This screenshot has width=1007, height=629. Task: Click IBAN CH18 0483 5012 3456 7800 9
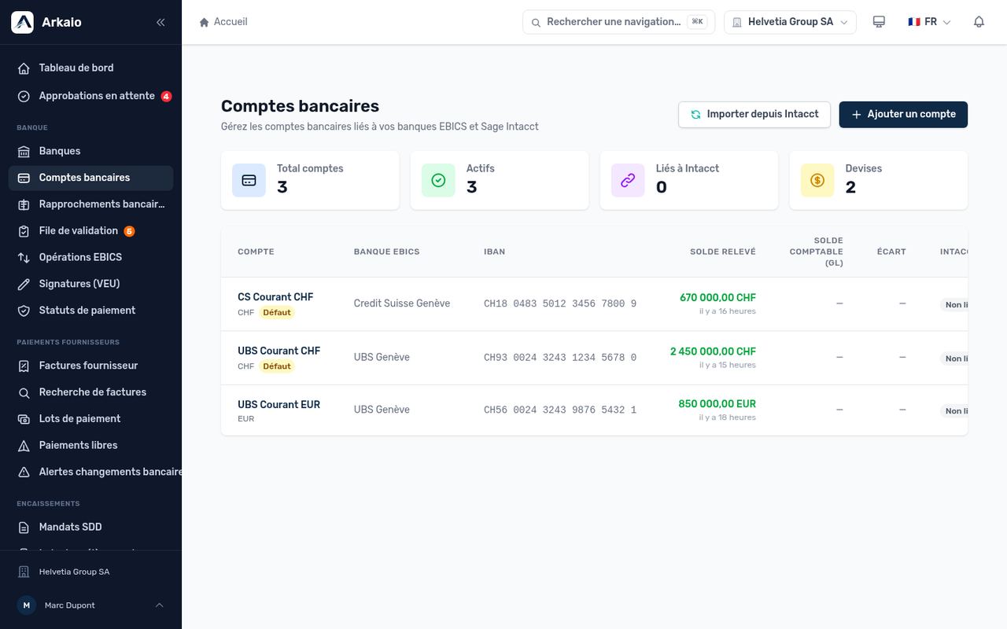pyautogui.click(x=560, y=303)
